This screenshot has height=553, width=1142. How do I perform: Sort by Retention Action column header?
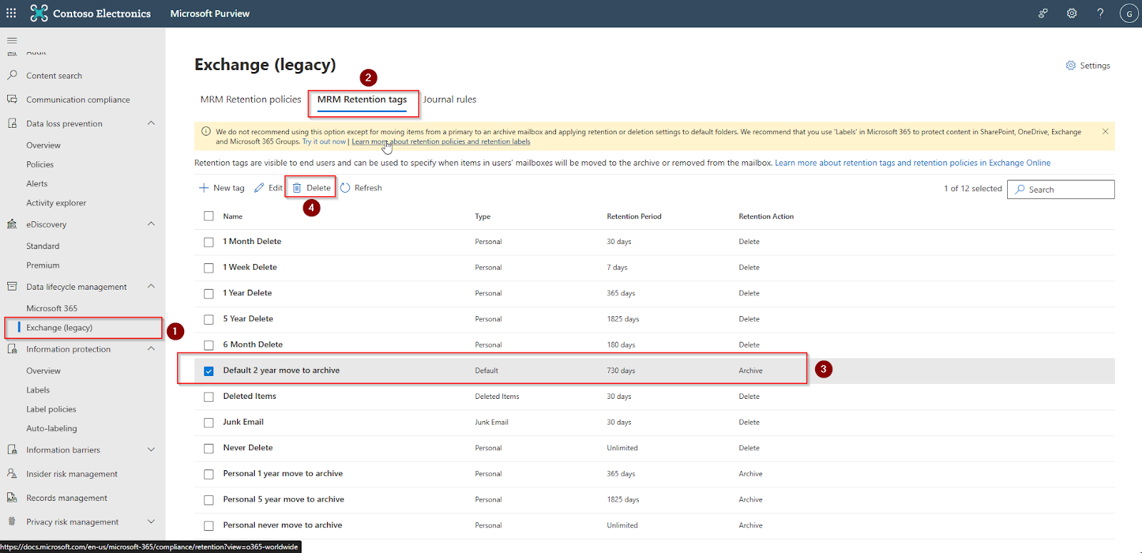tap(766, 216)
